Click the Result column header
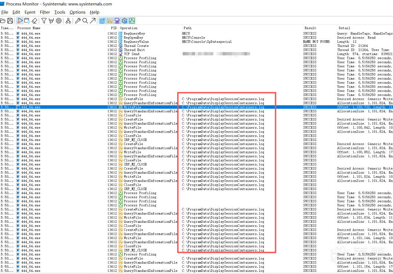 pyautogui.click(x=310, y=28)
